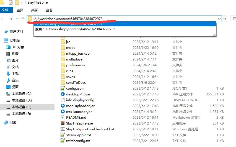Viewport: 236px width, 147px height.
Task: Open the 视频 library folder
Action: point(12,54)
